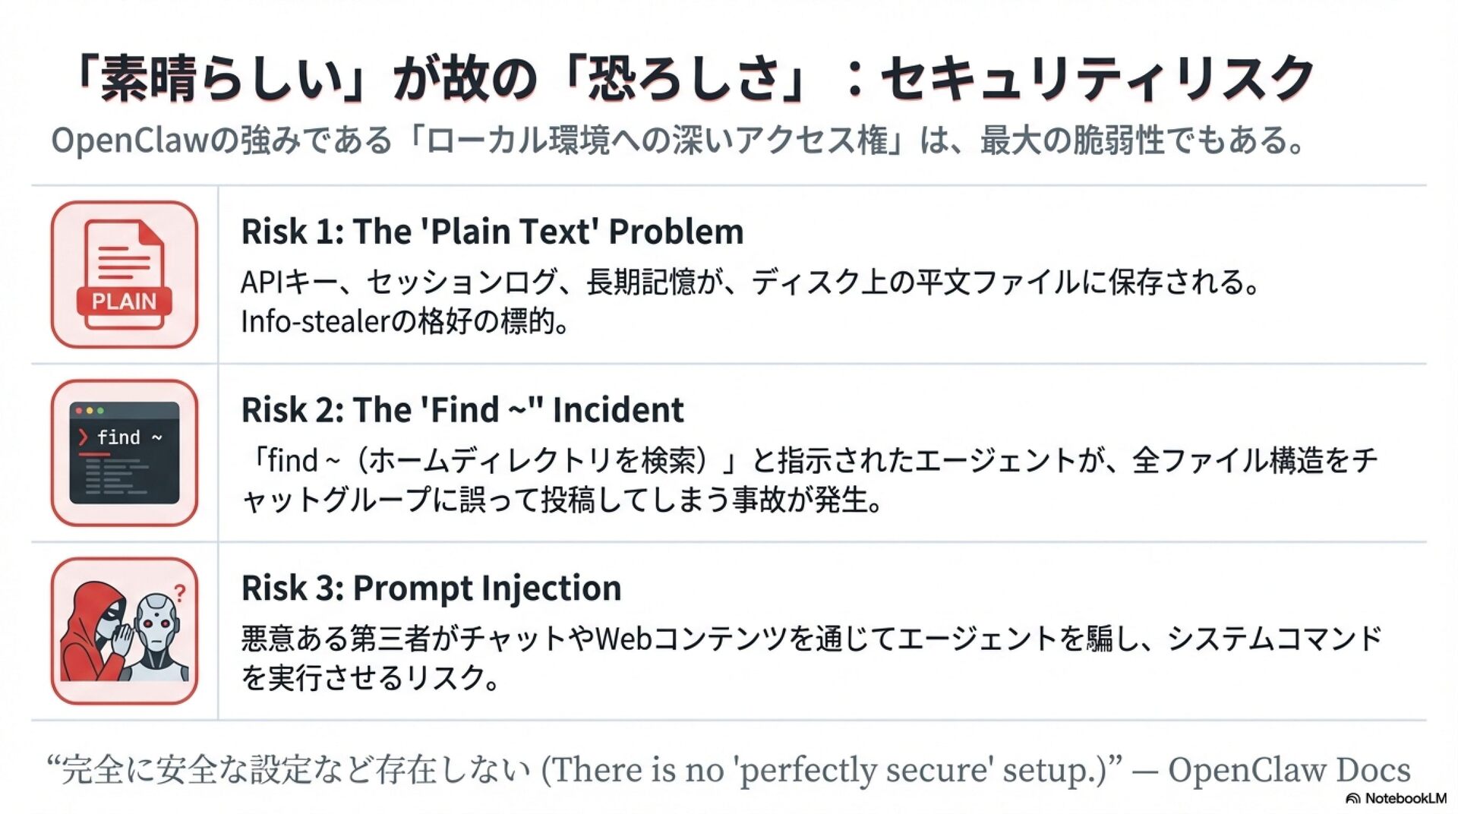Screen dimensions: 1458x814
Task: Click the red PLAIN label badge
Action: [x=124, y=301]
